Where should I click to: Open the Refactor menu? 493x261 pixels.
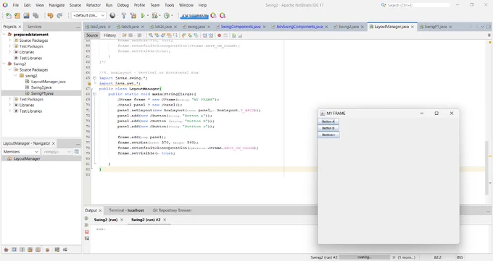click(94, 5)
